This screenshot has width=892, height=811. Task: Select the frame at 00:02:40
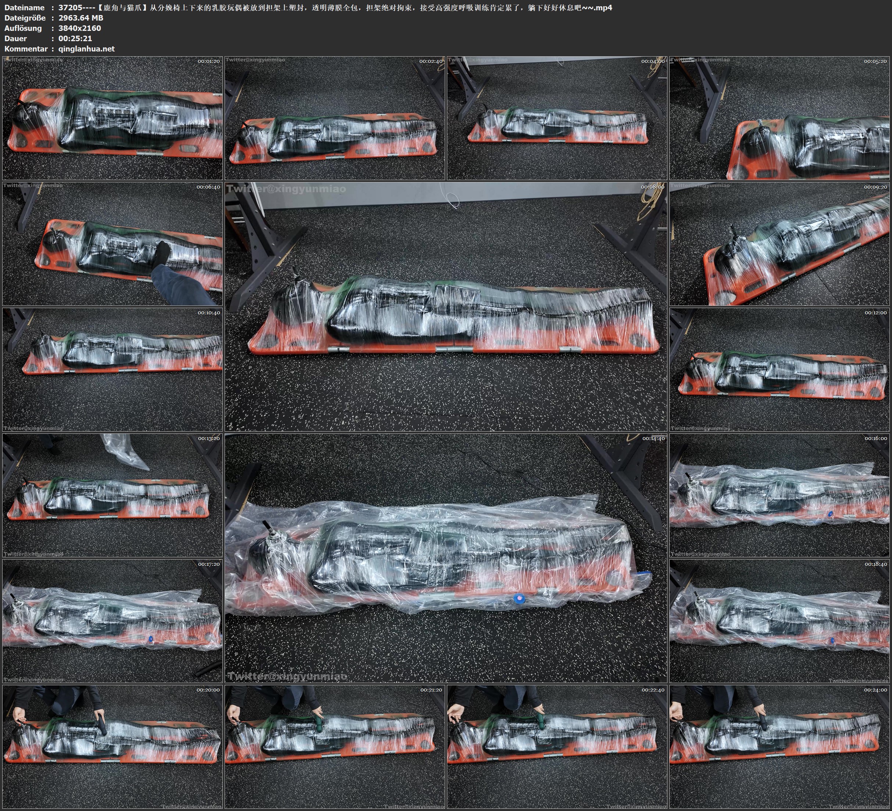(x=334, y=118)
